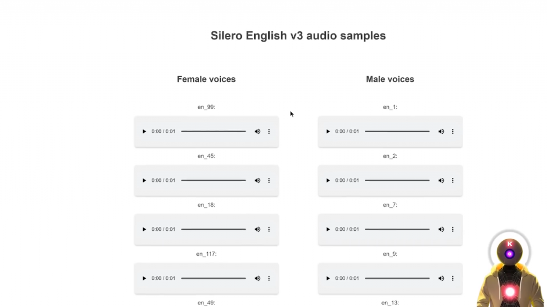The width and height of the screenshot is (547, 307).
Task: Open more options for en_99 player
Action: tap(269, 132)
